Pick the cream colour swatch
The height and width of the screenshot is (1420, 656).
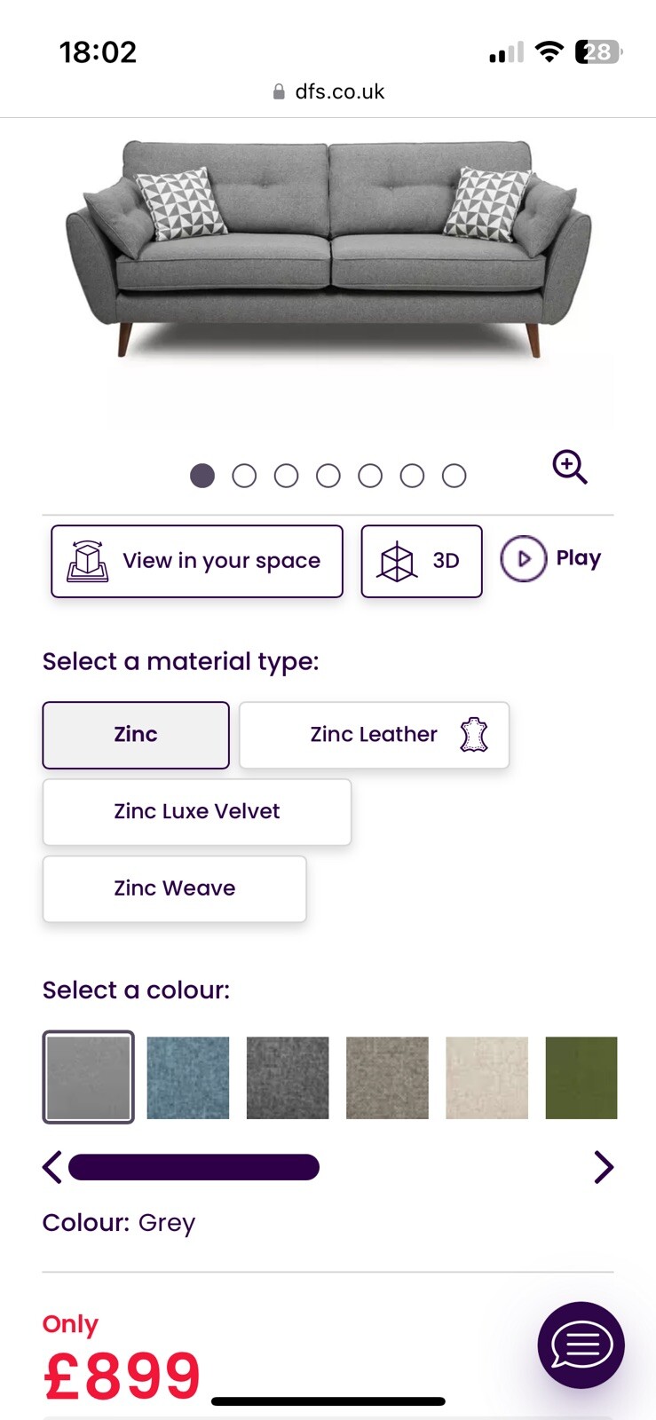[x=486, y=1077]
